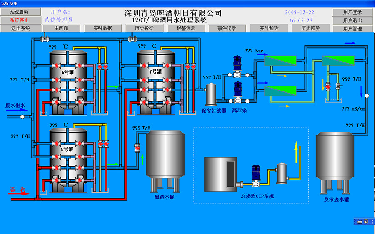Click the 用户退出 logout button
Screen dimensions: 375x234
tap(352, 20)
